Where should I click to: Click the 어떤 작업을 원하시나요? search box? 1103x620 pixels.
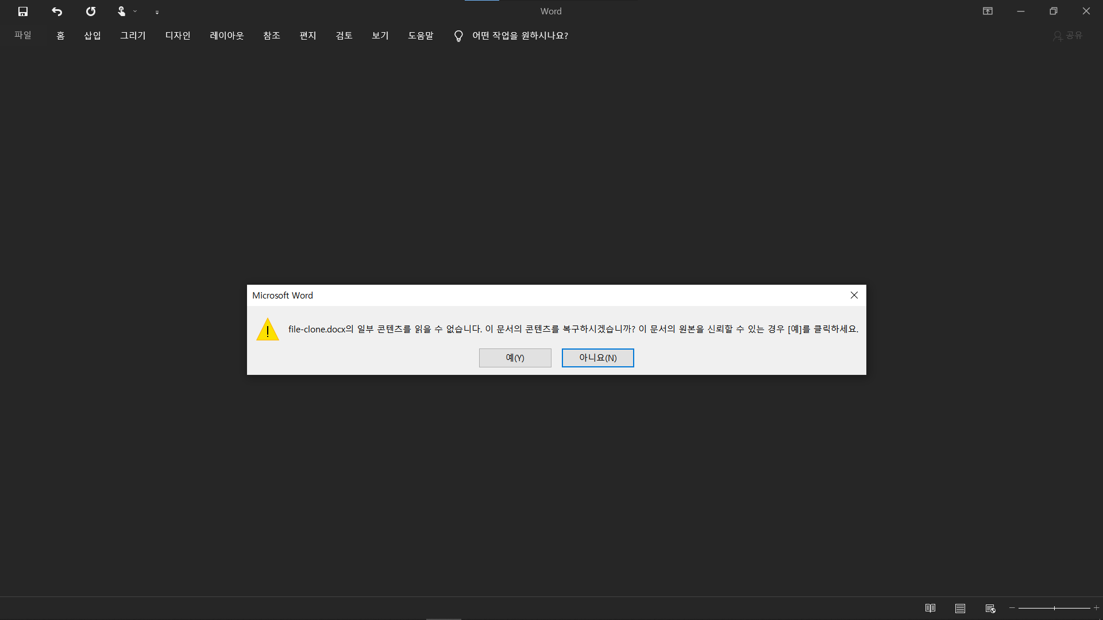pos(519,36)
